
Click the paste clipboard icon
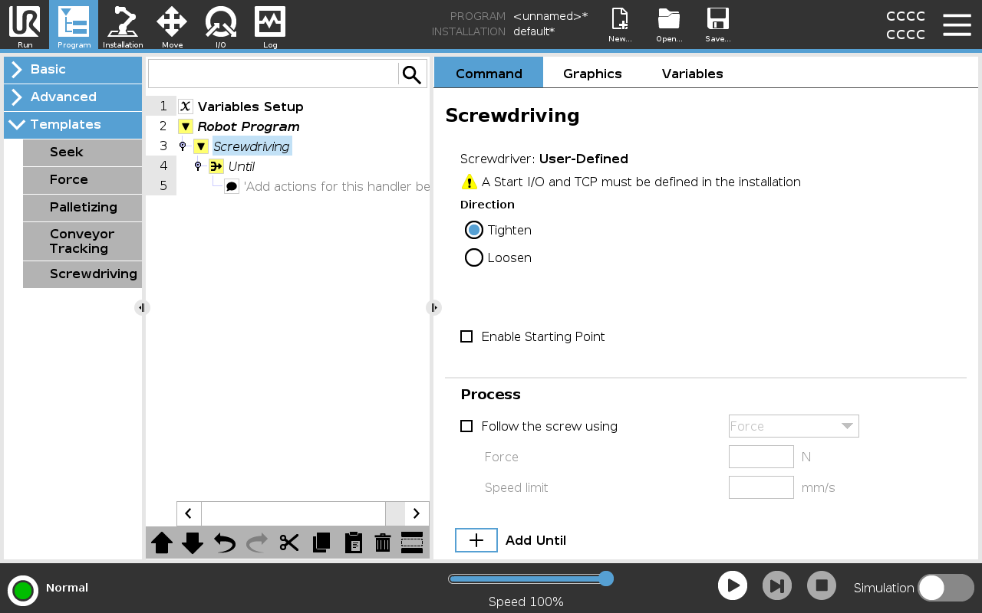[x=353, y=543]
